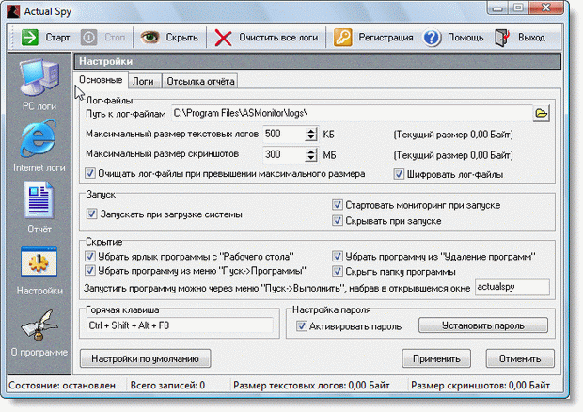
Task: Click Настройки по умолчанию button
Action: tap(145, 358)
